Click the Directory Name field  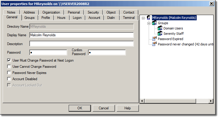[81, 27]
